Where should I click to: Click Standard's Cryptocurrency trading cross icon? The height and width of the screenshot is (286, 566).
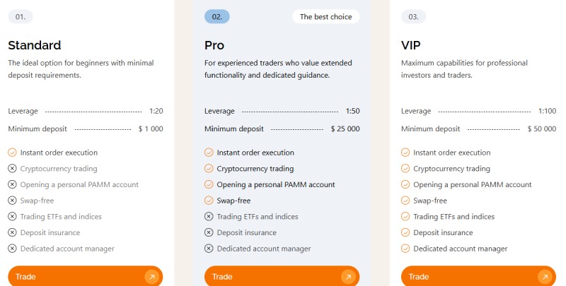point(12,169)
